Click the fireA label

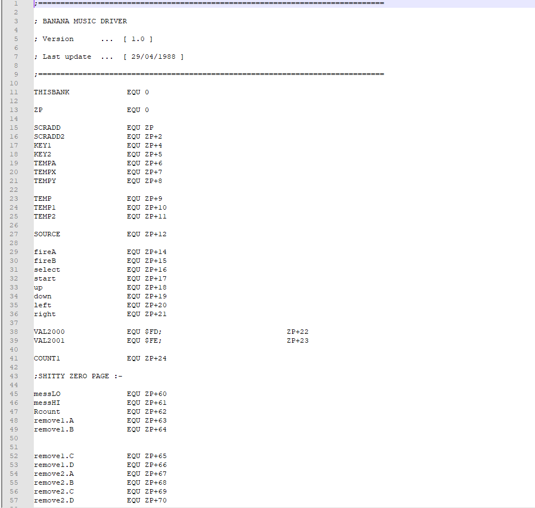tap(45, 252)
